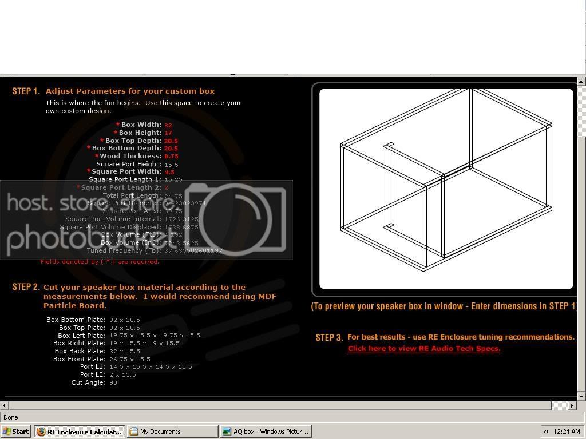The image size is (586, 439).
Task: Edit the Square Port Length 2 value
Action: tap(167, 187)
